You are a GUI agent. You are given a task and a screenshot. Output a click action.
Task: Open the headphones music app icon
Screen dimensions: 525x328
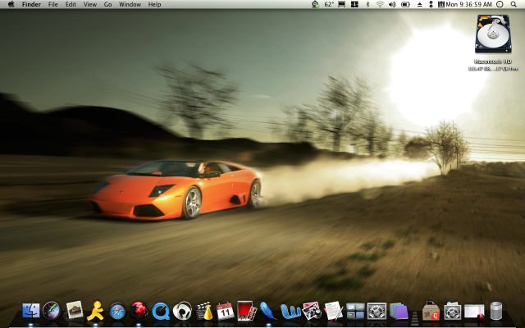tap(182, 311)
